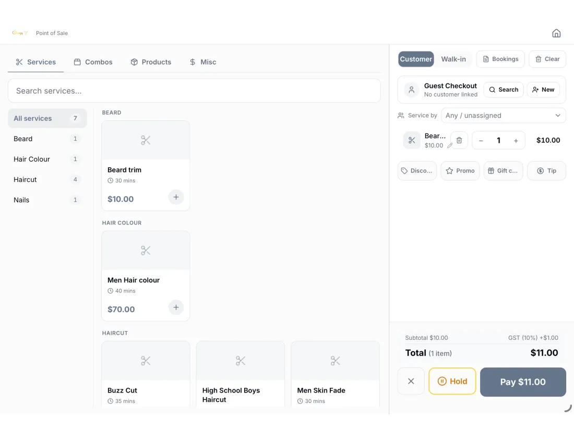Viewport: 574px width, 430px height.
Task: Pay the $11.00 total
Action: point(523,382)
